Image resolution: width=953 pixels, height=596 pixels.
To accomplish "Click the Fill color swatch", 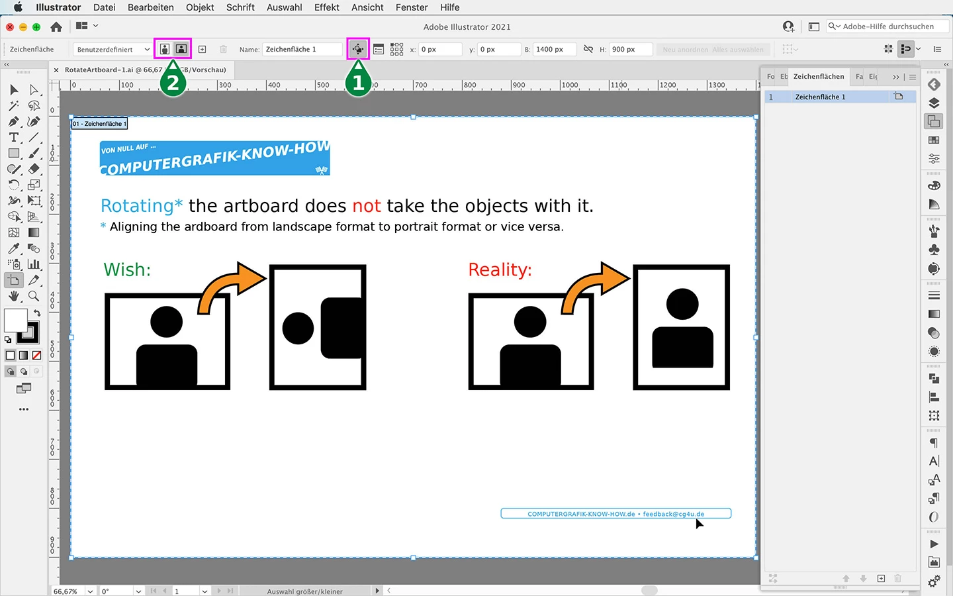I will point(15,321).
